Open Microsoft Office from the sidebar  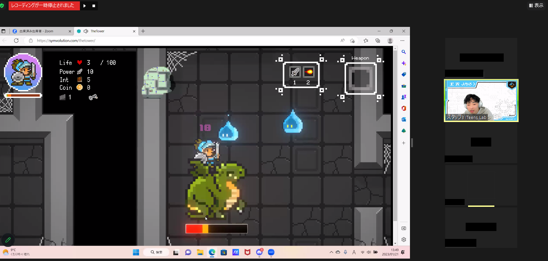point(404,108)
